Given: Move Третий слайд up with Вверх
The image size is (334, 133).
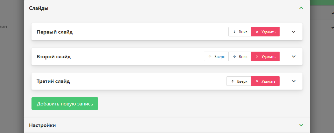Looking at the screenshot, I should pos(239,81).
